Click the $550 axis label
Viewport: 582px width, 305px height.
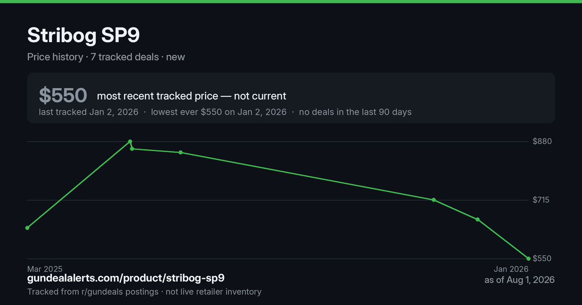[x=542, y=259]
